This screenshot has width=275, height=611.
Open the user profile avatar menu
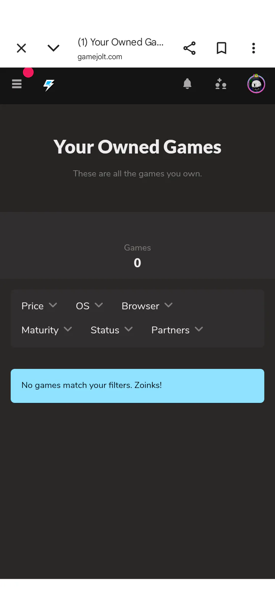256,84
